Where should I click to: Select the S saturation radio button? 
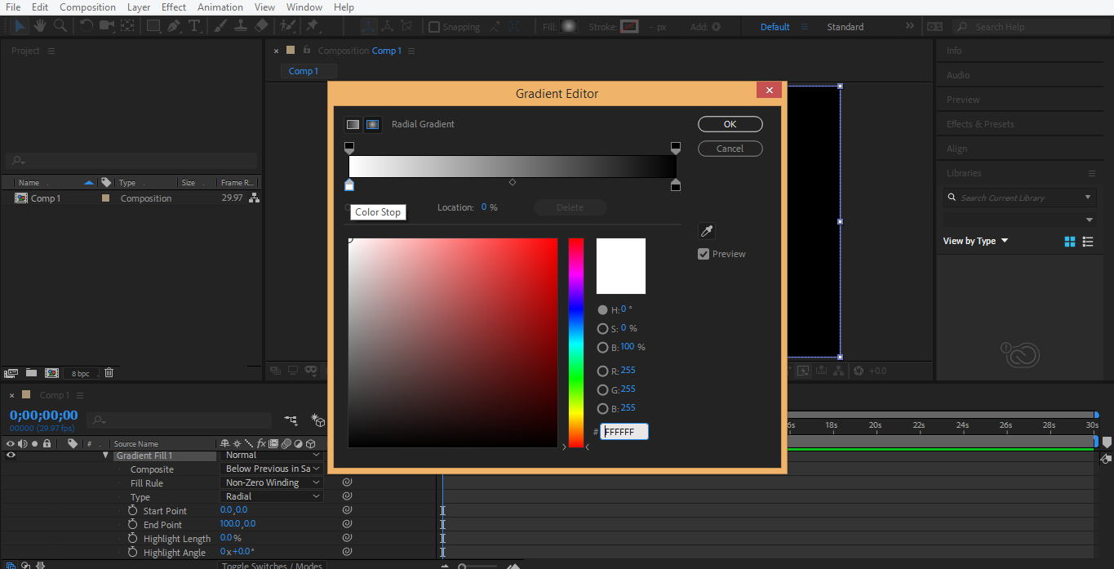click(x=602, y=328)
